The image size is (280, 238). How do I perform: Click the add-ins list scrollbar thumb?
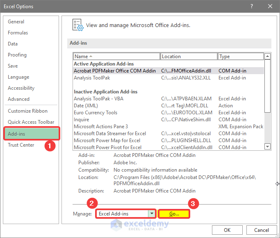267,86
